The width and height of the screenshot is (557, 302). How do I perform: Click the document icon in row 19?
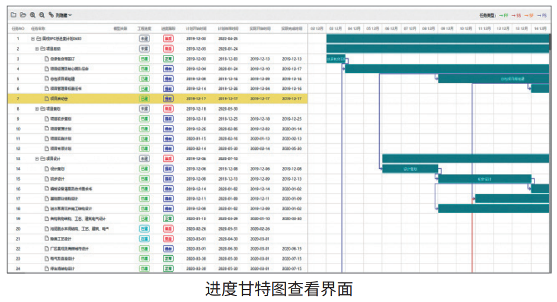[47, 219]
